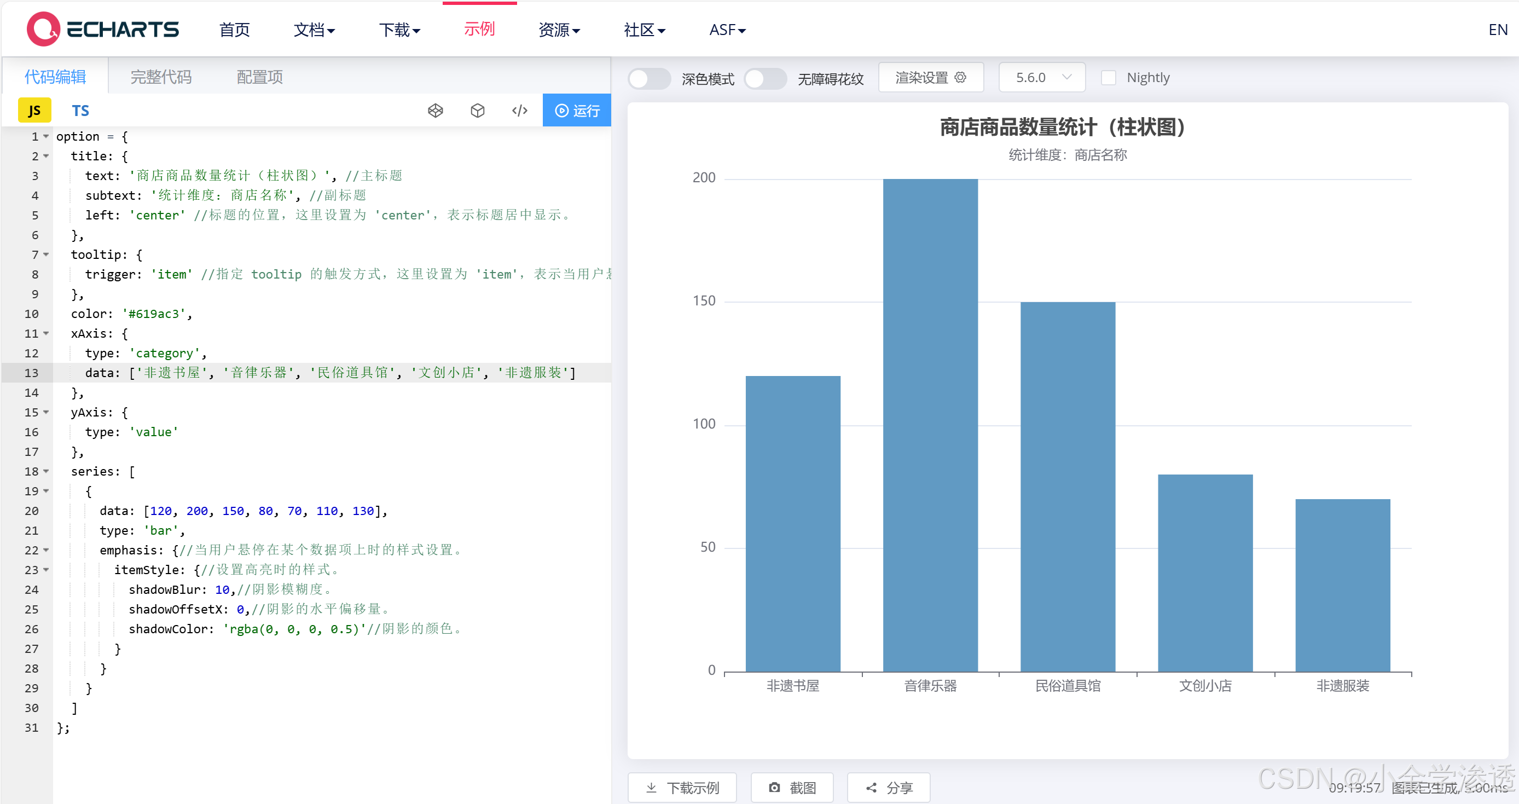Click the 下载示例 download example button
Screen dimensions: 1519x804
pos(682,788)
